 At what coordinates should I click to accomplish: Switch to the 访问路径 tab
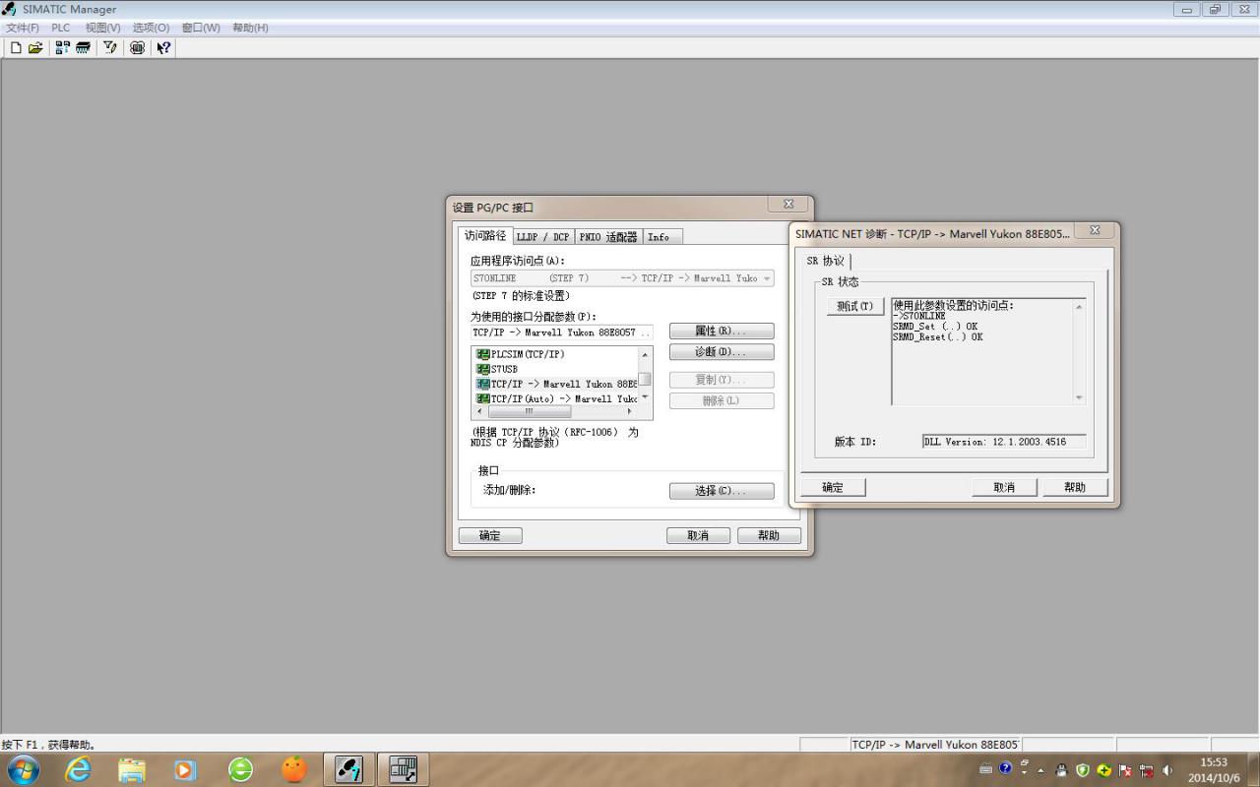(485, 236)
